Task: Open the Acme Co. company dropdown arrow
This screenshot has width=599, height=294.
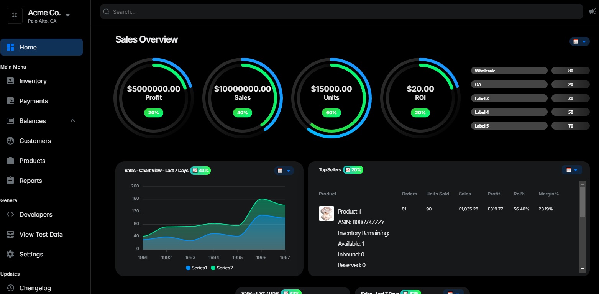Action: tap(68, 15)
